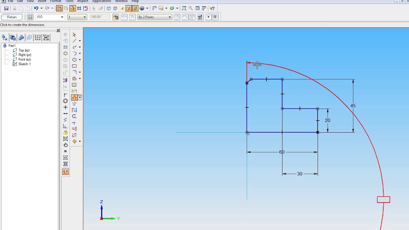Viewport: 409px width, 230px height.
Task: Select the Arc tool
Action: coord(74,53)
